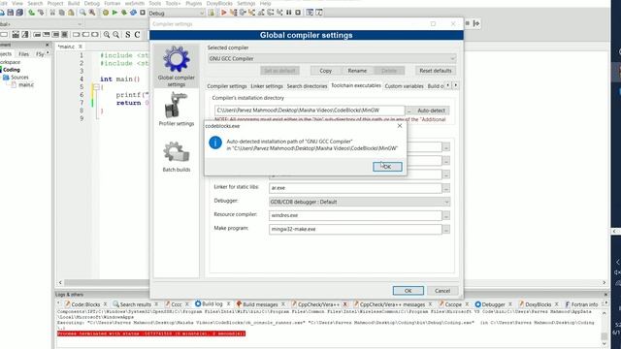Click the Rename compiler button
Screen dimensions: 621x349
357,71
